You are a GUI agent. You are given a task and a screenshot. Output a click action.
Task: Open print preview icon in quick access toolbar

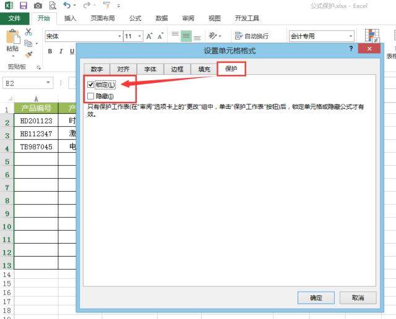point(53,6)
